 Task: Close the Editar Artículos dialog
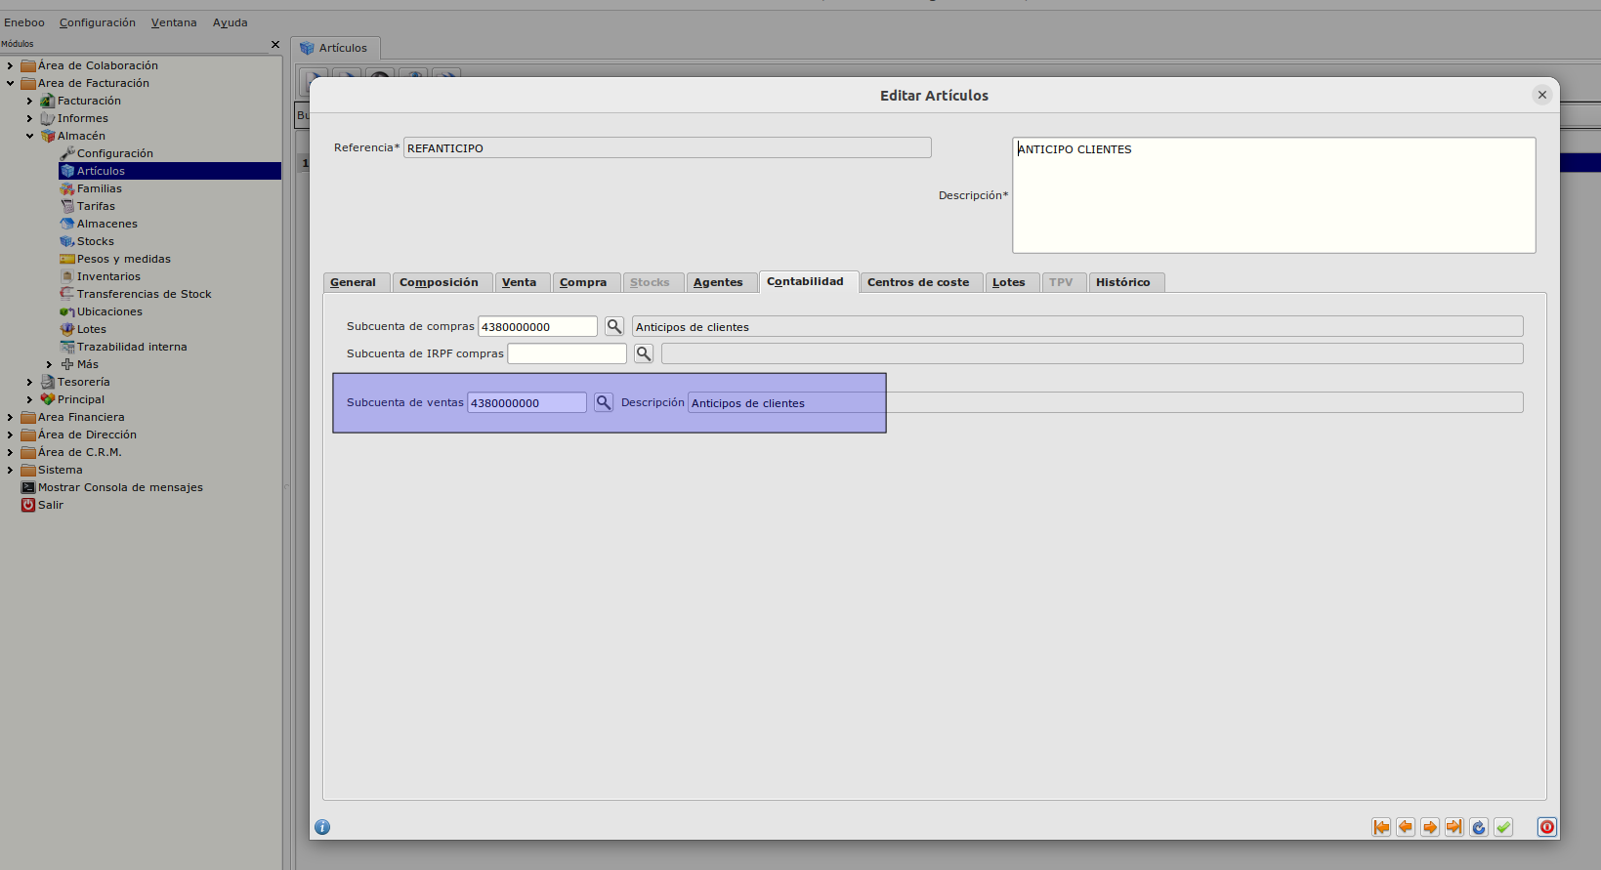pos(1542,95)
